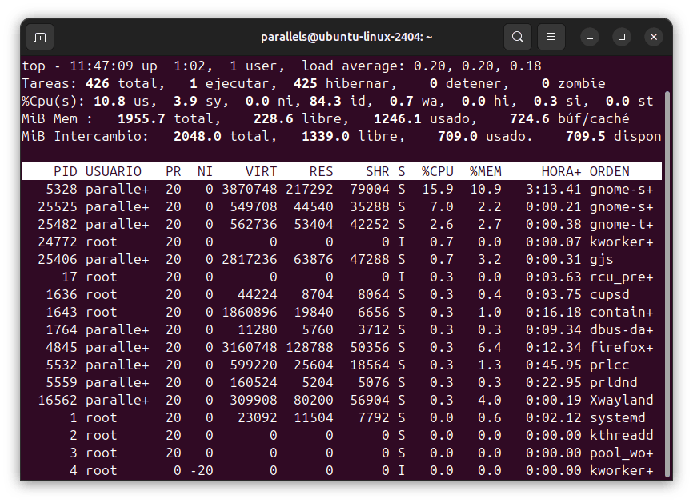
Task: Click the 3870748 VIRT value
Action: click(x=249, y=189)
